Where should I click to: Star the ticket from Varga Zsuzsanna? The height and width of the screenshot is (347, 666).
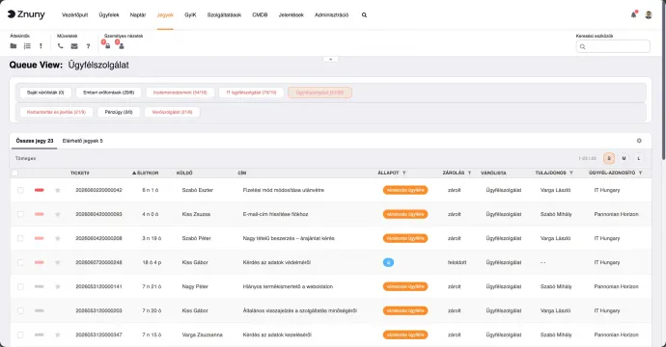tap(58, 334)
